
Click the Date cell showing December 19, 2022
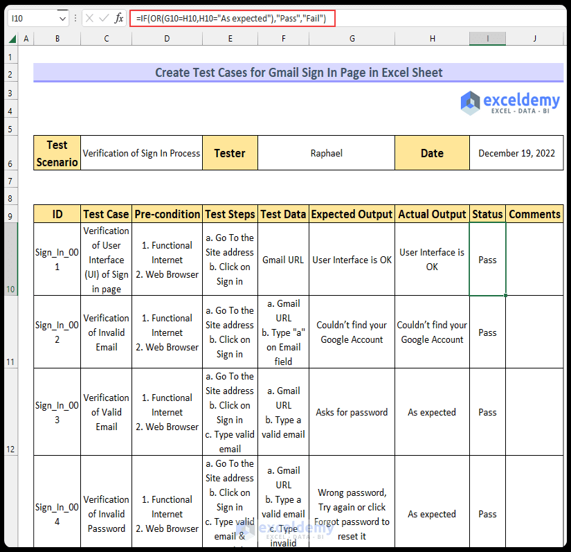coord(518,152)
